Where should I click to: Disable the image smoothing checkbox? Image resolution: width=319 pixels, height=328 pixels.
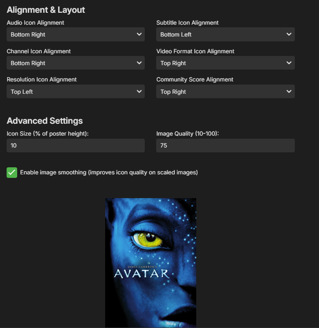[x=12, y=173]
